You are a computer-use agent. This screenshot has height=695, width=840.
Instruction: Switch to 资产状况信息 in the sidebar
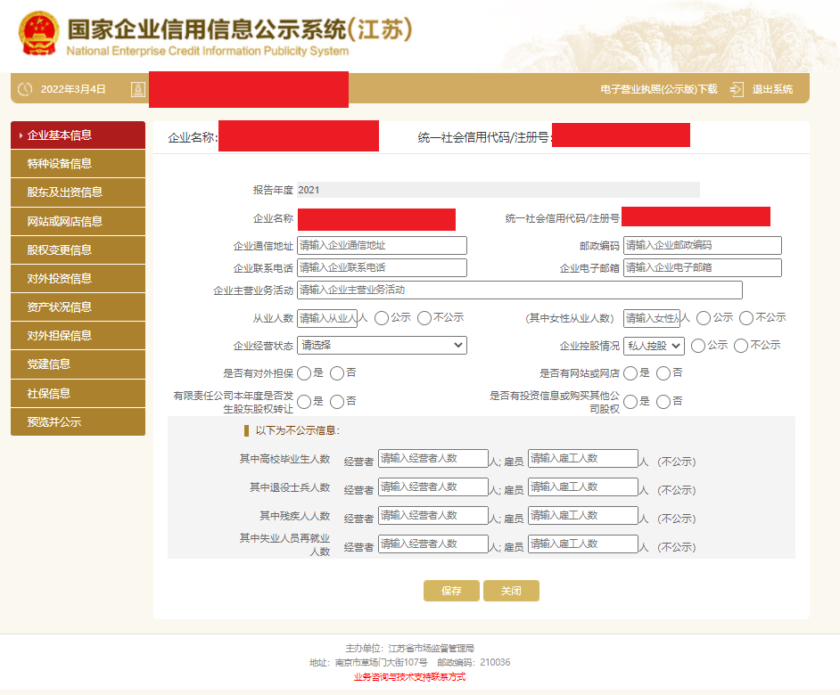pos(78,307)
